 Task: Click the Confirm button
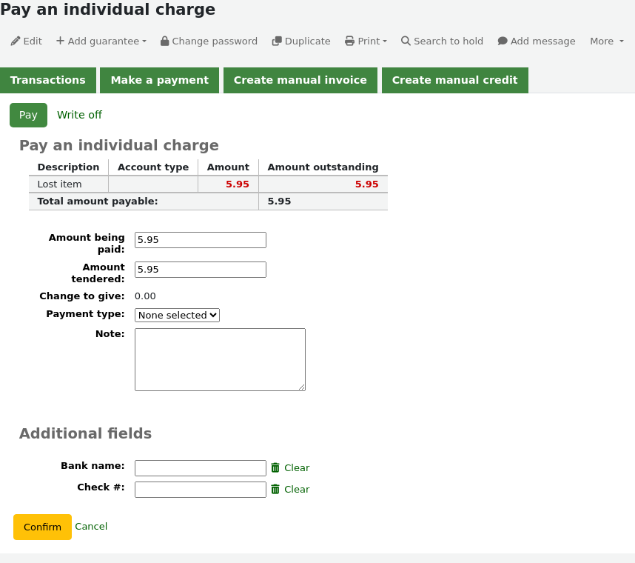point(42,527)
